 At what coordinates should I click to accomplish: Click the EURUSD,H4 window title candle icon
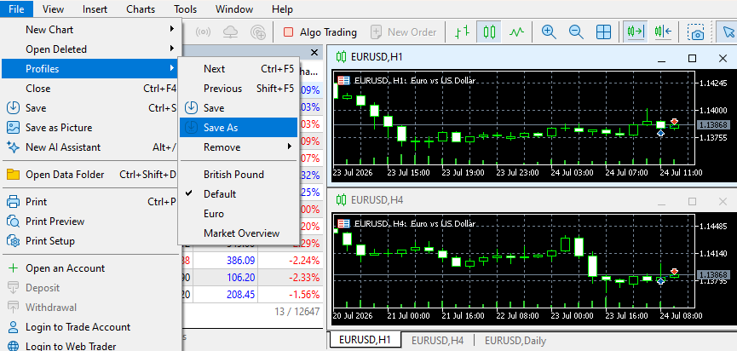342,200
